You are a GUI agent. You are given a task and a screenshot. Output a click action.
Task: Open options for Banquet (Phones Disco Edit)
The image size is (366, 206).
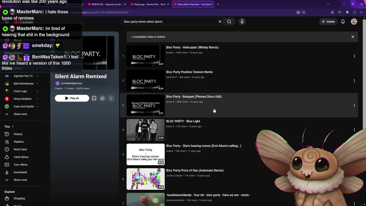(354, 105)
